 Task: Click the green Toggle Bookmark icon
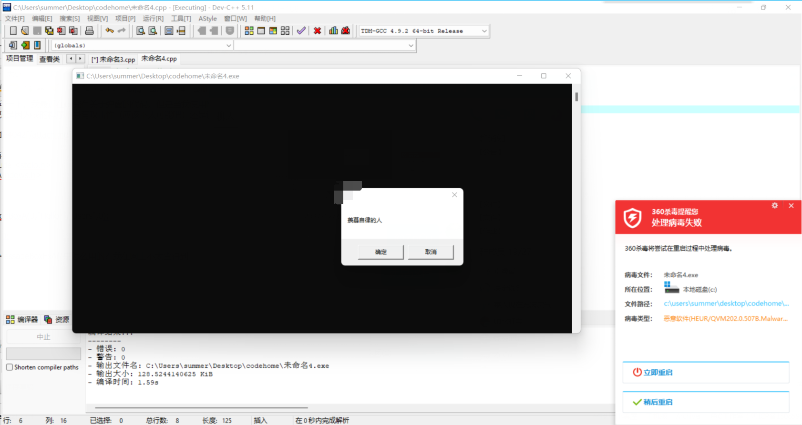pos(25,45)
